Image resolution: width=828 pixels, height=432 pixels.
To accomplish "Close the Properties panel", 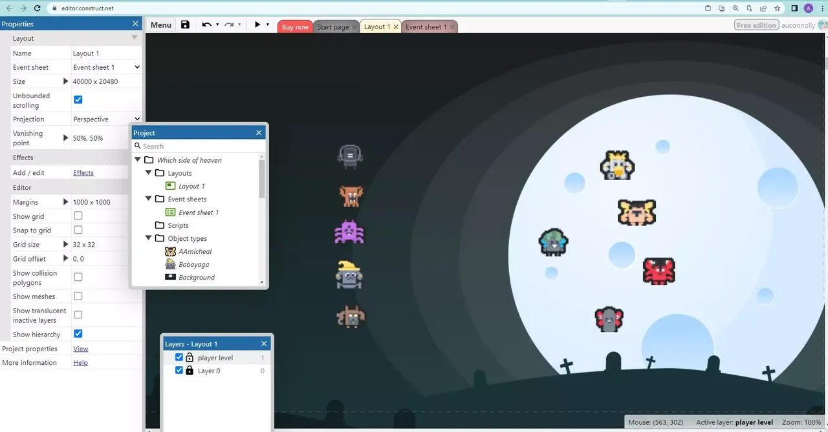I will pos(135,23).
